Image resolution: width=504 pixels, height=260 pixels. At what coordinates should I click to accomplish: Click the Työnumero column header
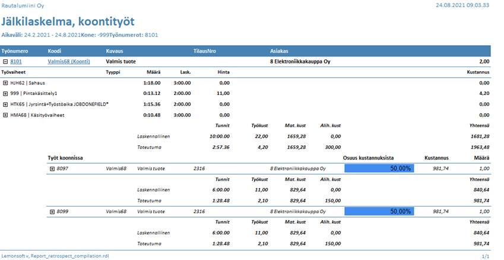[15, 51]
